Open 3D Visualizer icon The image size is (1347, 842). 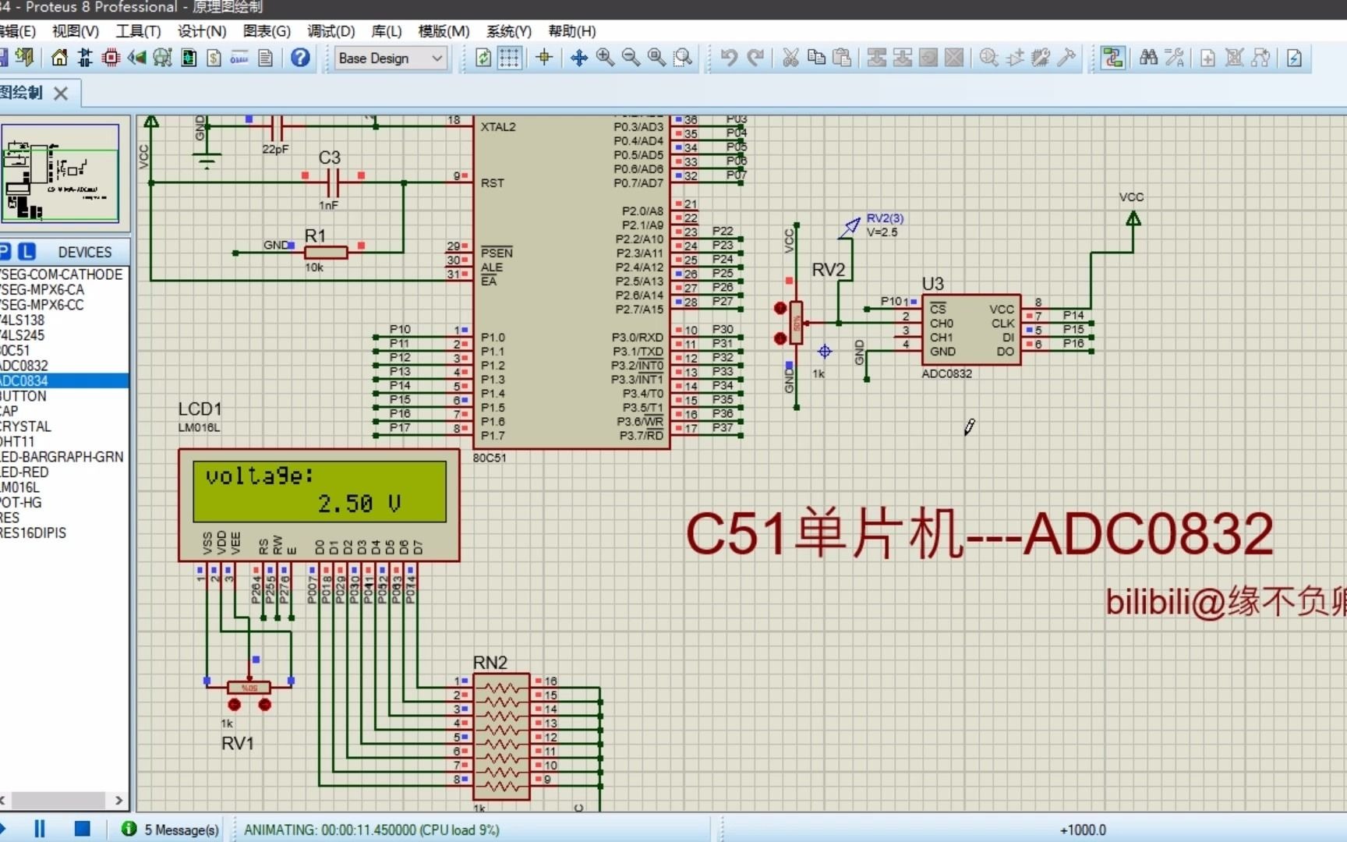click(136, 58)
